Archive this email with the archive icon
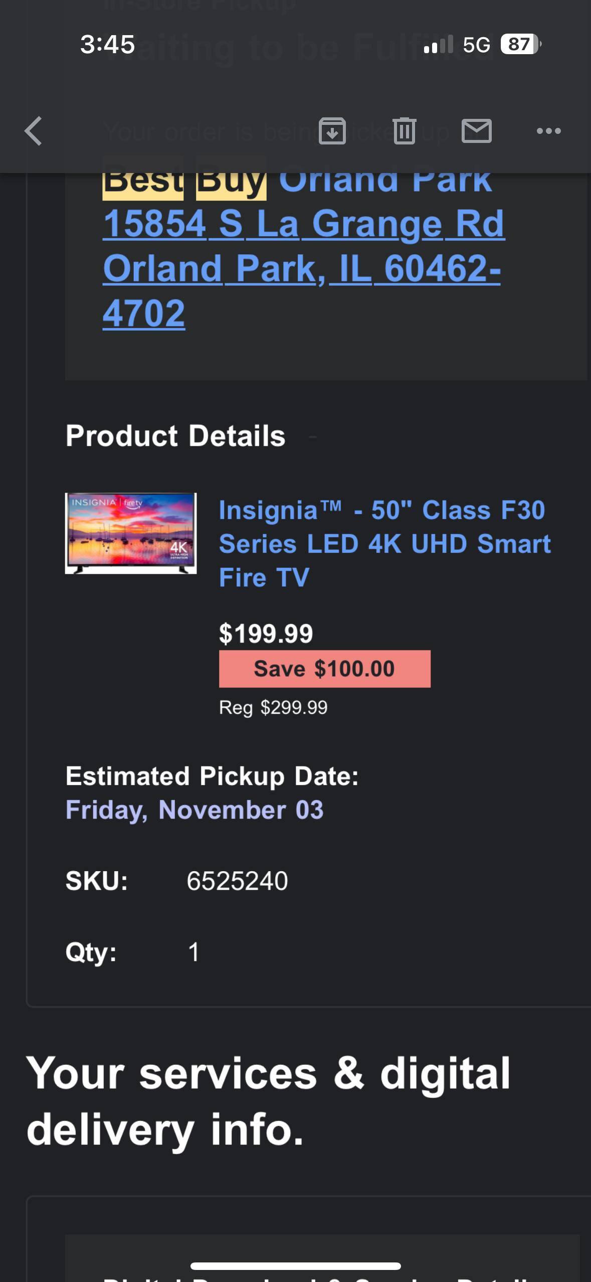 (332, 131)
